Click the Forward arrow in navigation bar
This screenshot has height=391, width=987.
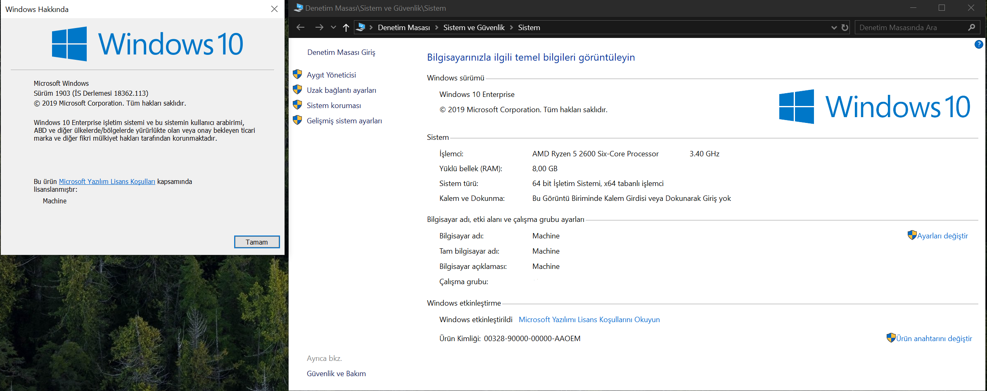pyautogui.click(x=319, y=27)
